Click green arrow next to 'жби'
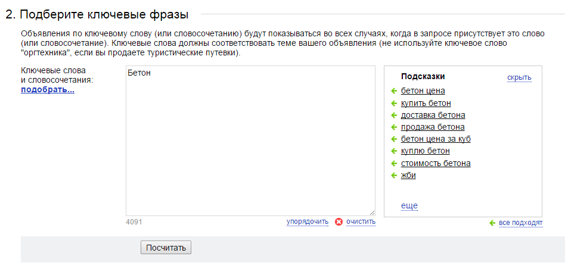565x278 pixels. pos(394,176)
